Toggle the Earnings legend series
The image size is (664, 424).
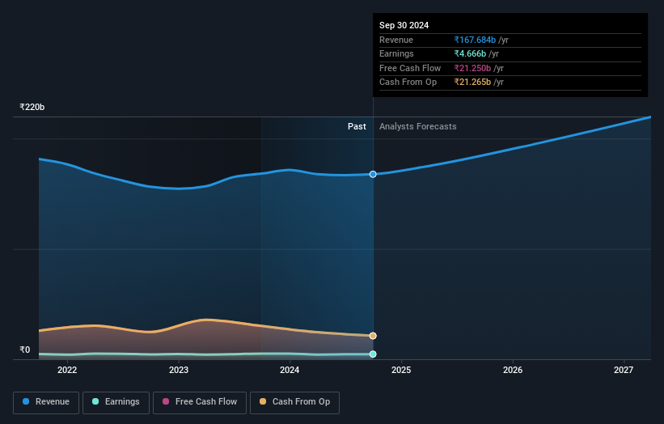[116, 402]
